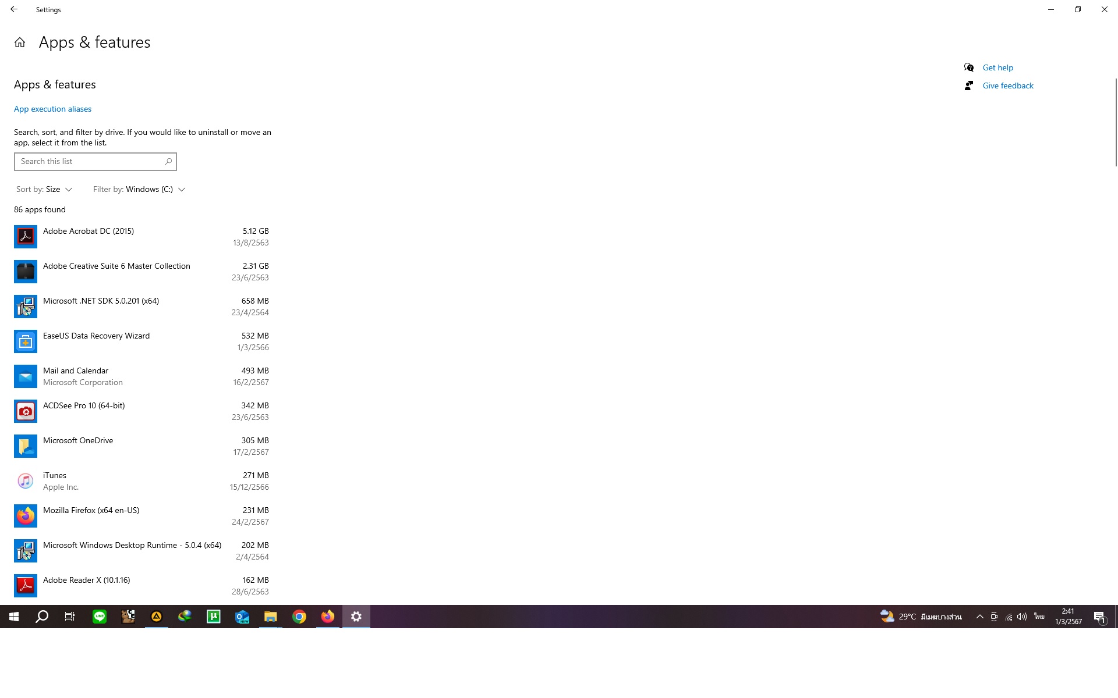Open the Sort by: Size dropdown
Viewport: 1118px width, 698px height.
[x=44, y=190]
